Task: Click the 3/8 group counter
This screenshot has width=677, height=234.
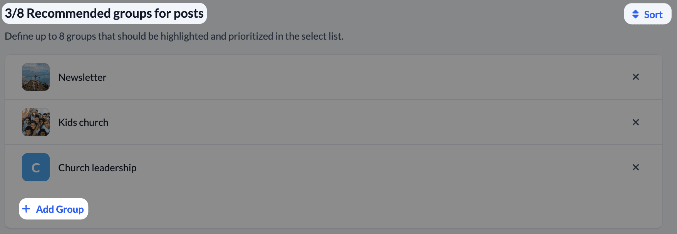Action: click(14, 13)
